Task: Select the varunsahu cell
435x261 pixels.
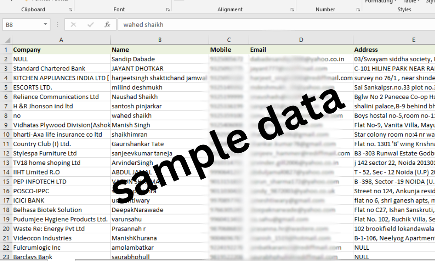Action: [x=160, y=219]
